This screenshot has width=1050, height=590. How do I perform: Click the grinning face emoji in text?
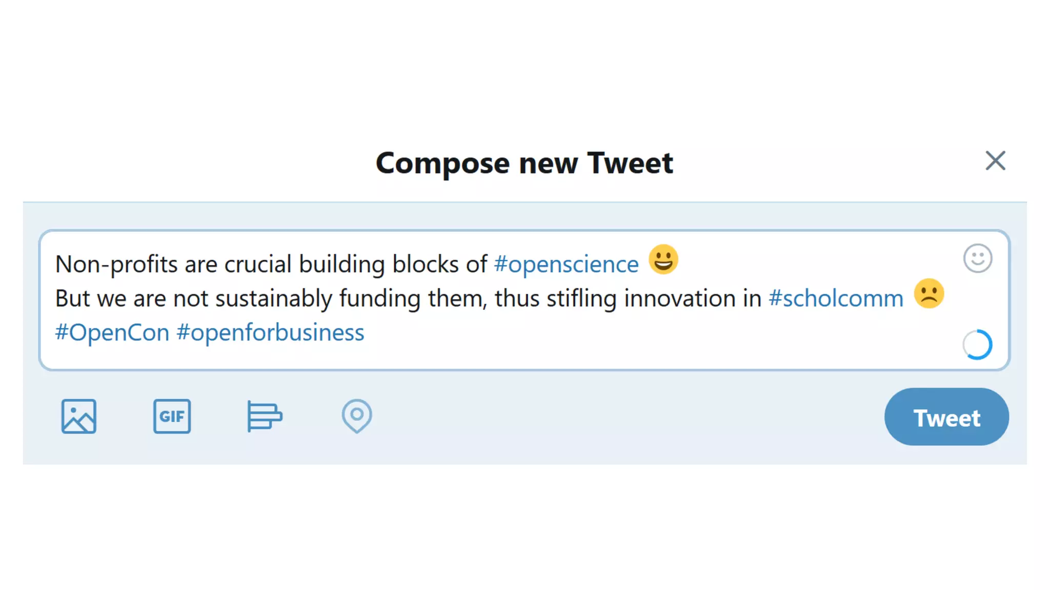click(x=663, y=260)
